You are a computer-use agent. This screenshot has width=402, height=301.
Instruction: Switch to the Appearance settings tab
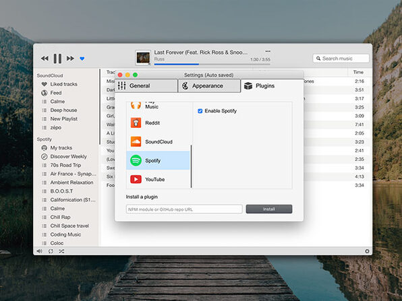[x=209, y=86]
